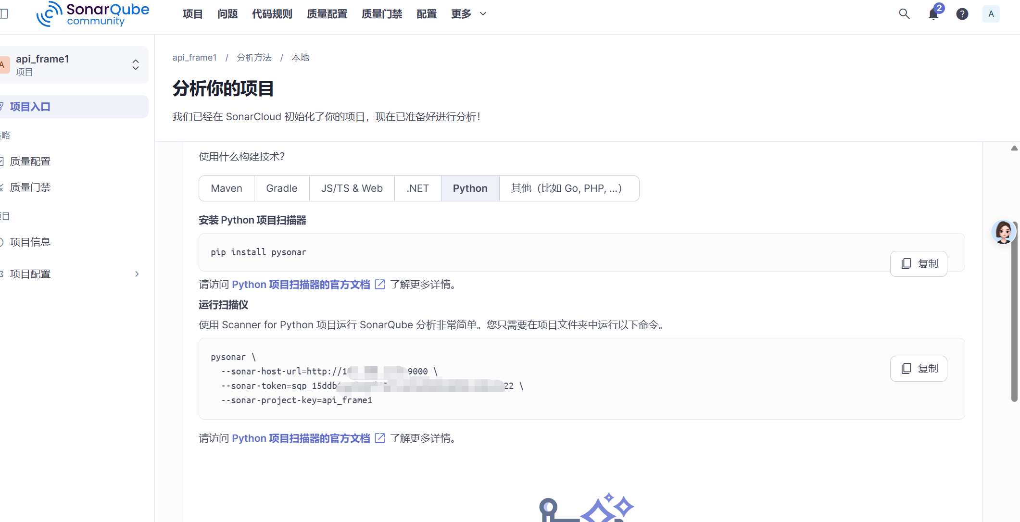Open bottom Python 项目扫描器的官方文档 link
The height and width of the screenshot is (522, 1020).
301,438
